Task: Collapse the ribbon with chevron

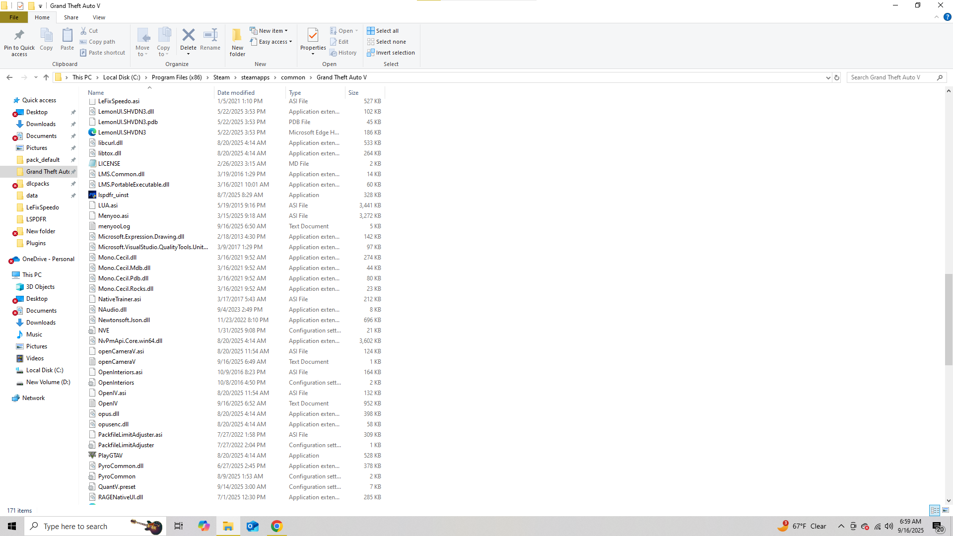Action: (937, 17)
